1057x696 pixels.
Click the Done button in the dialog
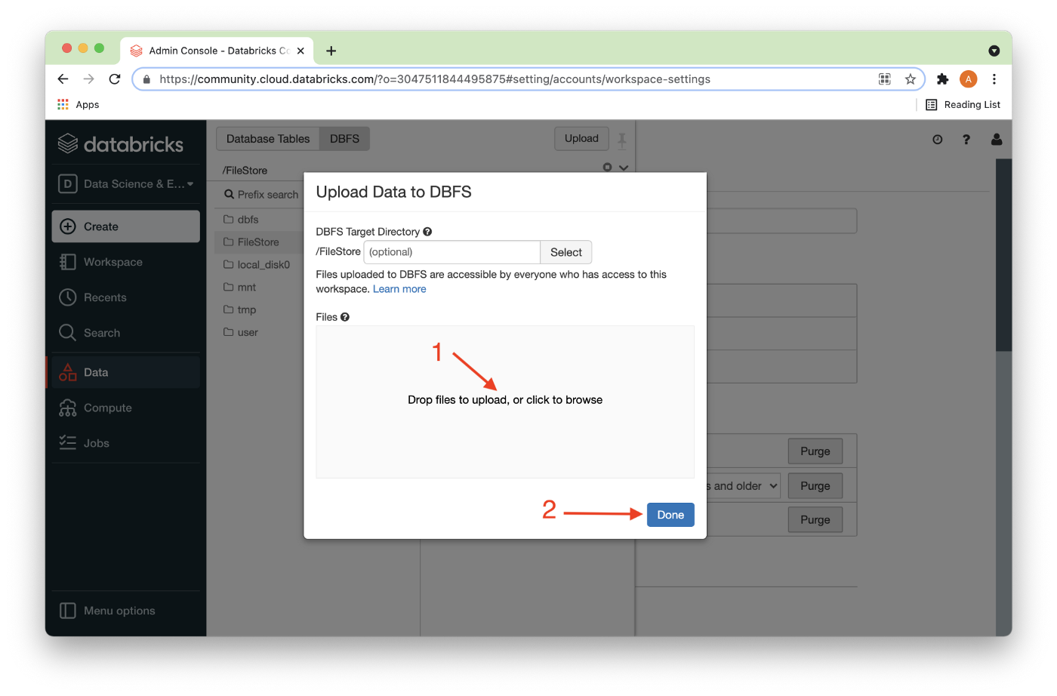coord(670,514)
